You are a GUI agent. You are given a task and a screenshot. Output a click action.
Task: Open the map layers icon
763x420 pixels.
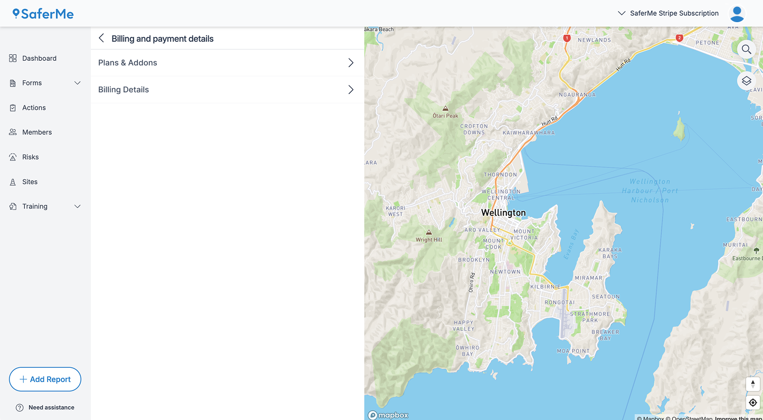pos(746,81)
